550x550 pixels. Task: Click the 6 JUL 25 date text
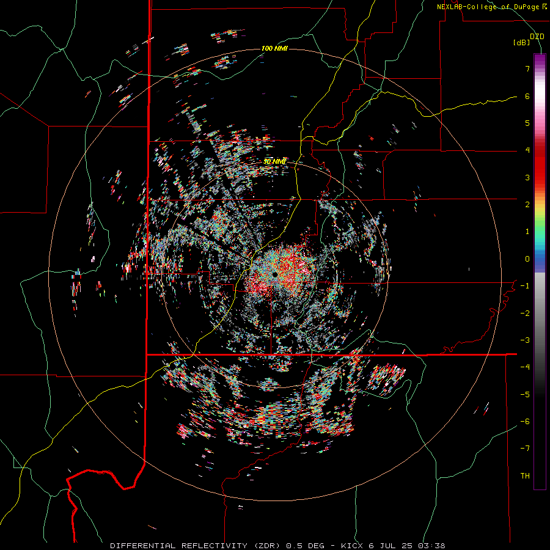point(392,546)
